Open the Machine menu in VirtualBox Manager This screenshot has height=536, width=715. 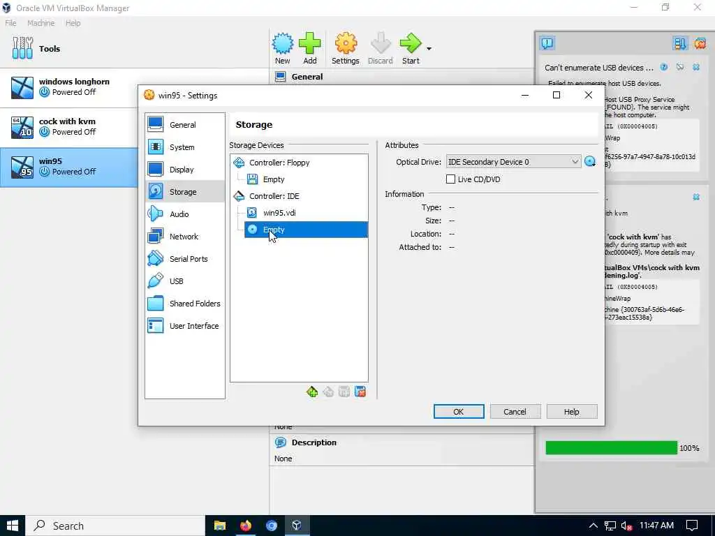[x=40, y=23]
